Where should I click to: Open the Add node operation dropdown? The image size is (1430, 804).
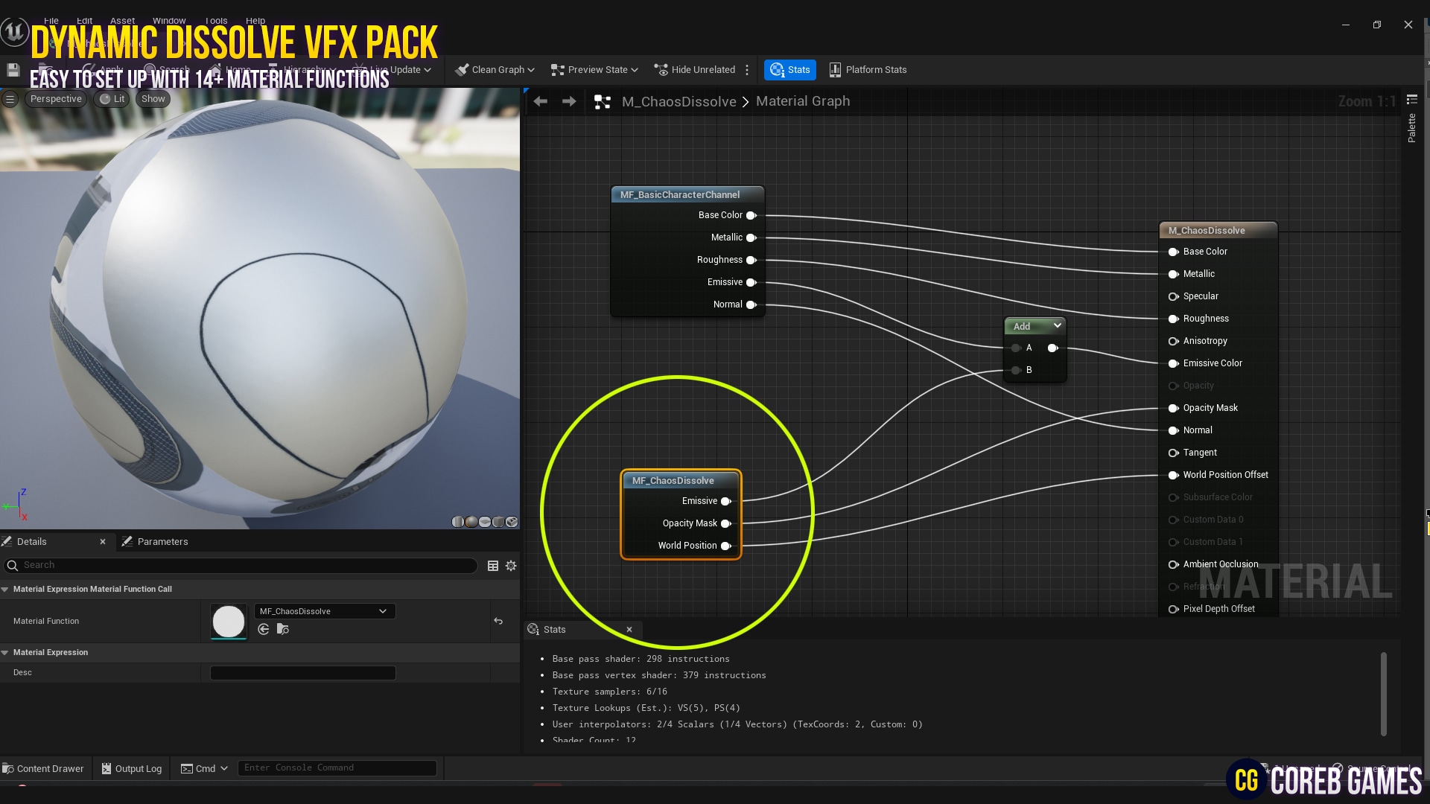pyautogui.click(x=1057, y=326)
